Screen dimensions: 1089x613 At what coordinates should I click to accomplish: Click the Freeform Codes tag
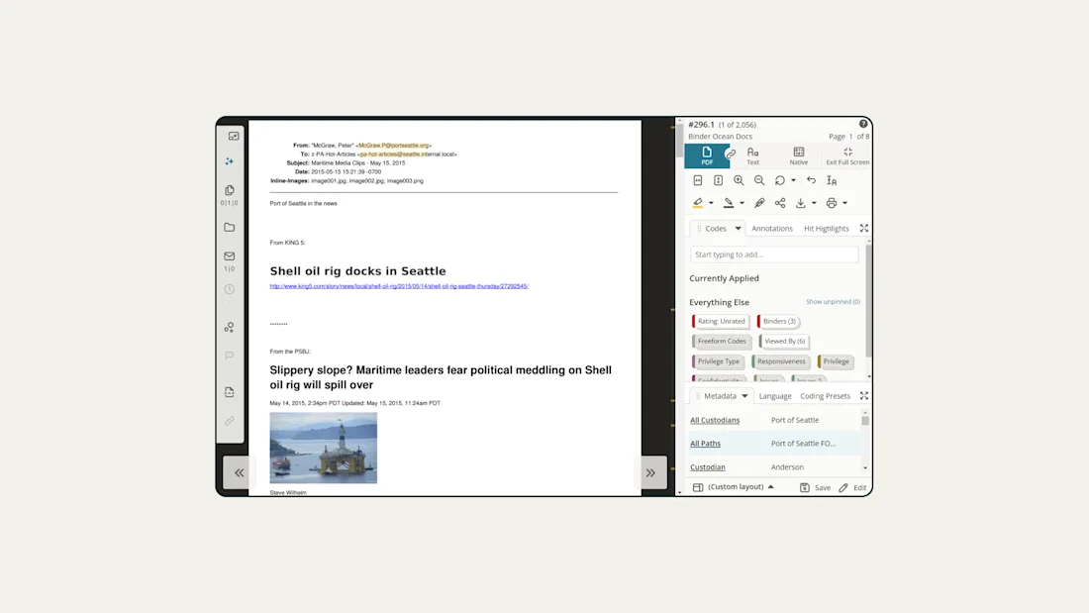click(721, 342)
